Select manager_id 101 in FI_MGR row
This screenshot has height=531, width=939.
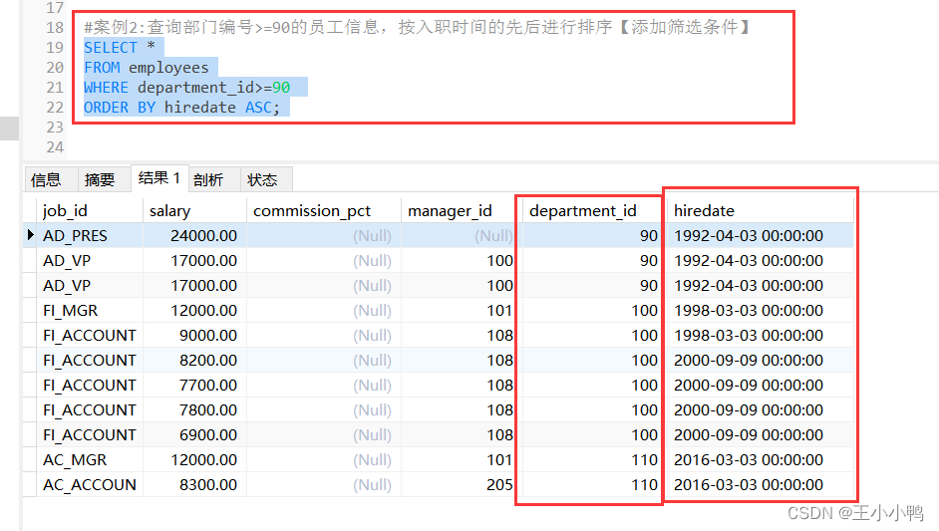pos(460,311)
